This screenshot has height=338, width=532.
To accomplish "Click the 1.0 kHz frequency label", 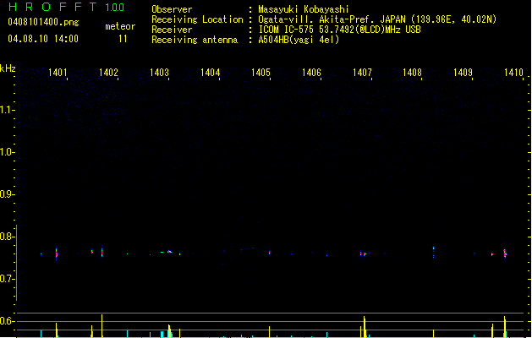I will point(7,152).
